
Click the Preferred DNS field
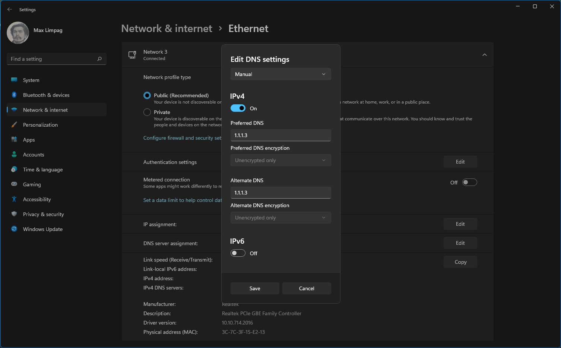point(280,135)
